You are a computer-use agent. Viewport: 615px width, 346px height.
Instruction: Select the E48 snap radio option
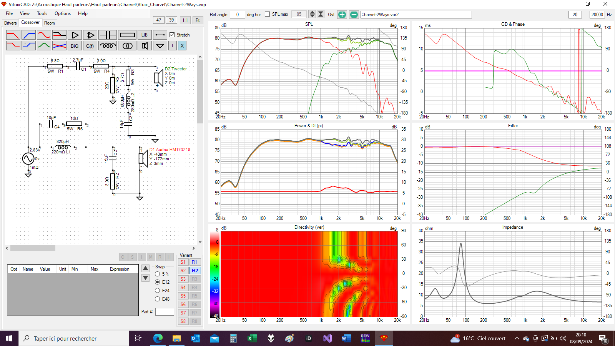click(x=158, y=299)
